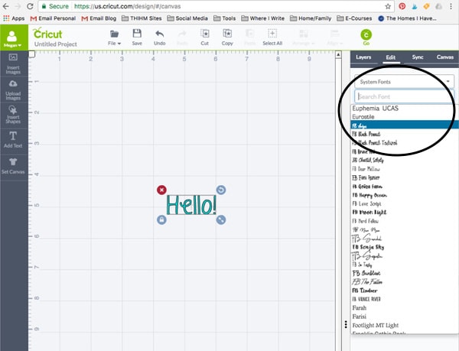Open Insert Images from left sidebar
459x351 pixels.
13,72
